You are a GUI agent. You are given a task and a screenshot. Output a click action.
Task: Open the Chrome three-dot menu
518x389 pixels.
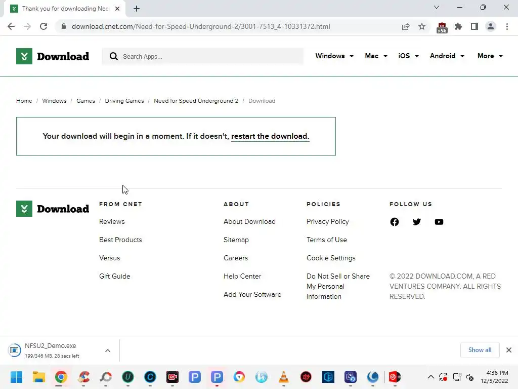click(x=507, y=26)
